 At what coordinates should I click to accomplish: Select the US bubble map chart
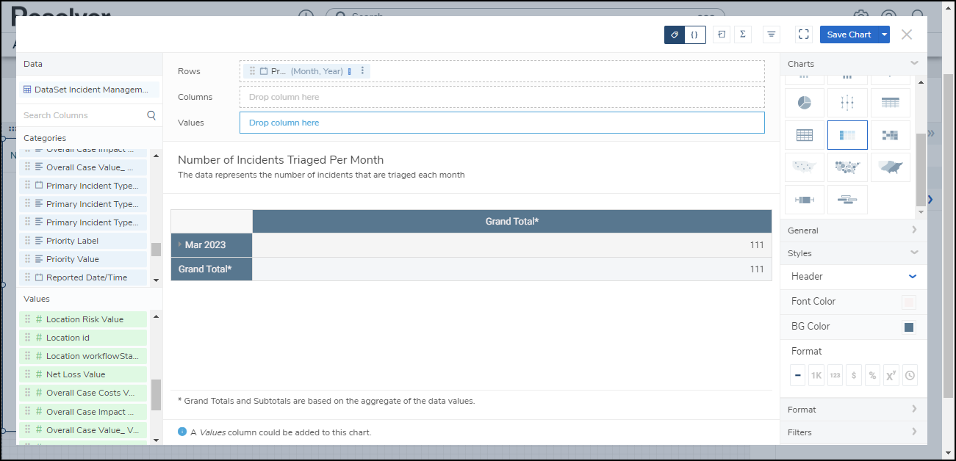[847, 167]
